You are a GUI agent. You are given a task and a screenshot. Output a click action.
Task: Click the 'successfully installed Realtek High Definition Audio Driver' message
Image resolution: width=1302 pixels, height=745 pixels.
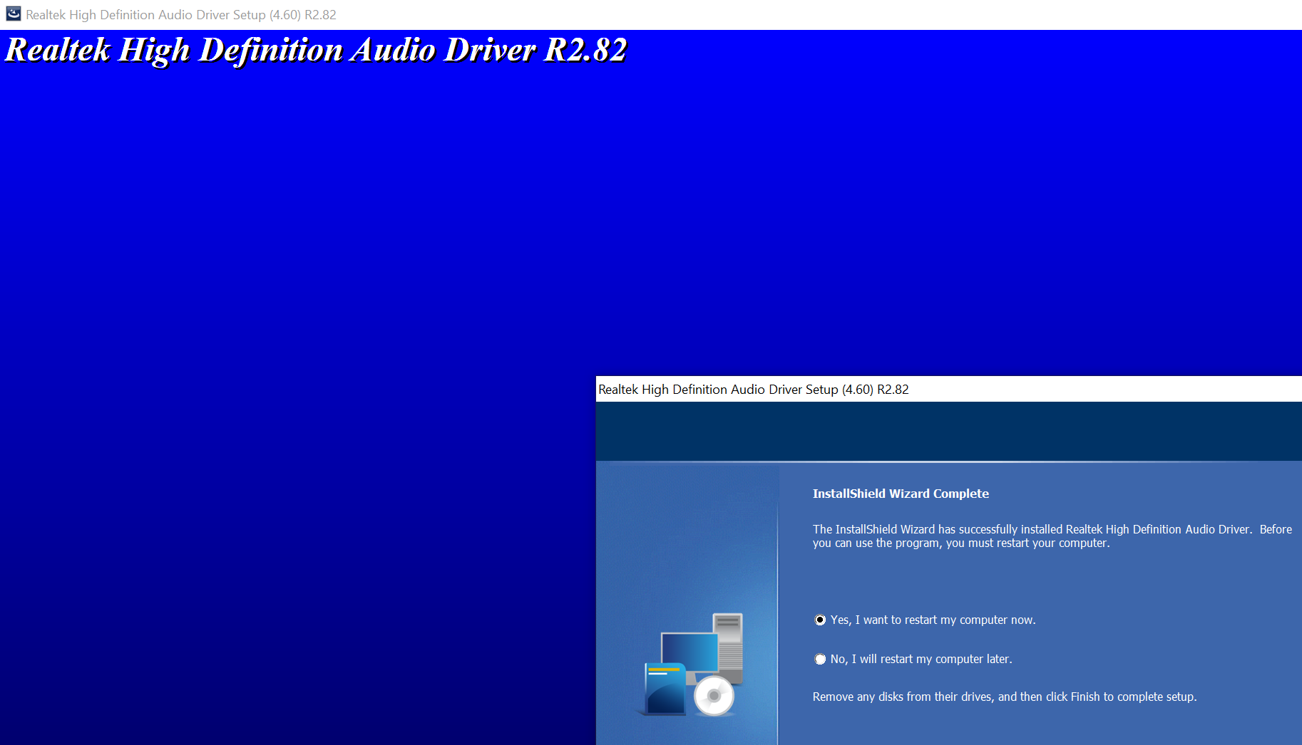pos(1052,536)
